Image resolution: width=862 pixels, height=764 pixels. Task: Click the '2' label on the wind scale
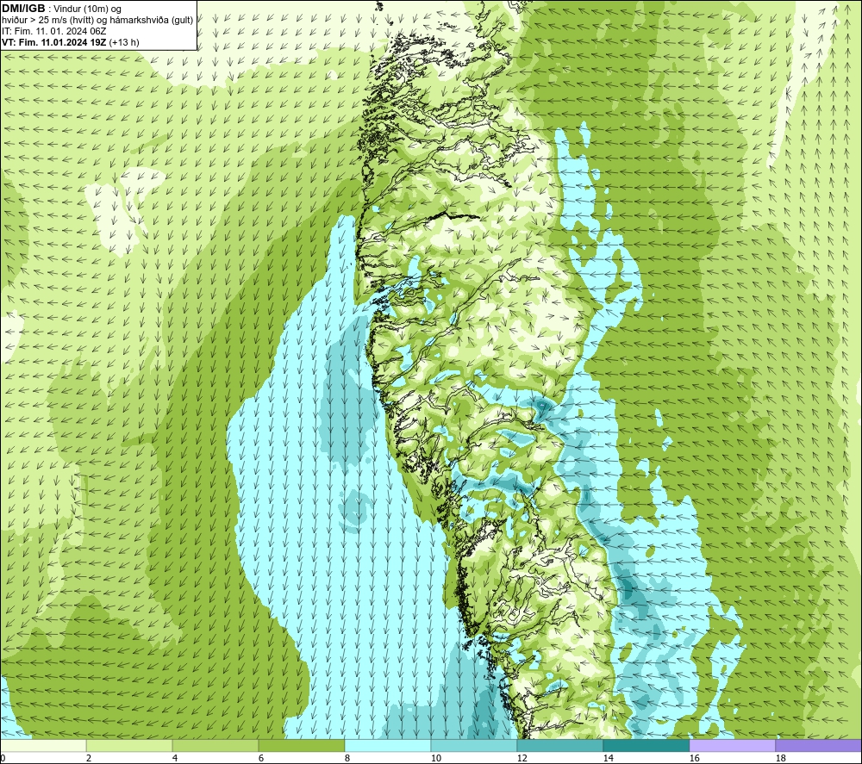coord(89,759)
